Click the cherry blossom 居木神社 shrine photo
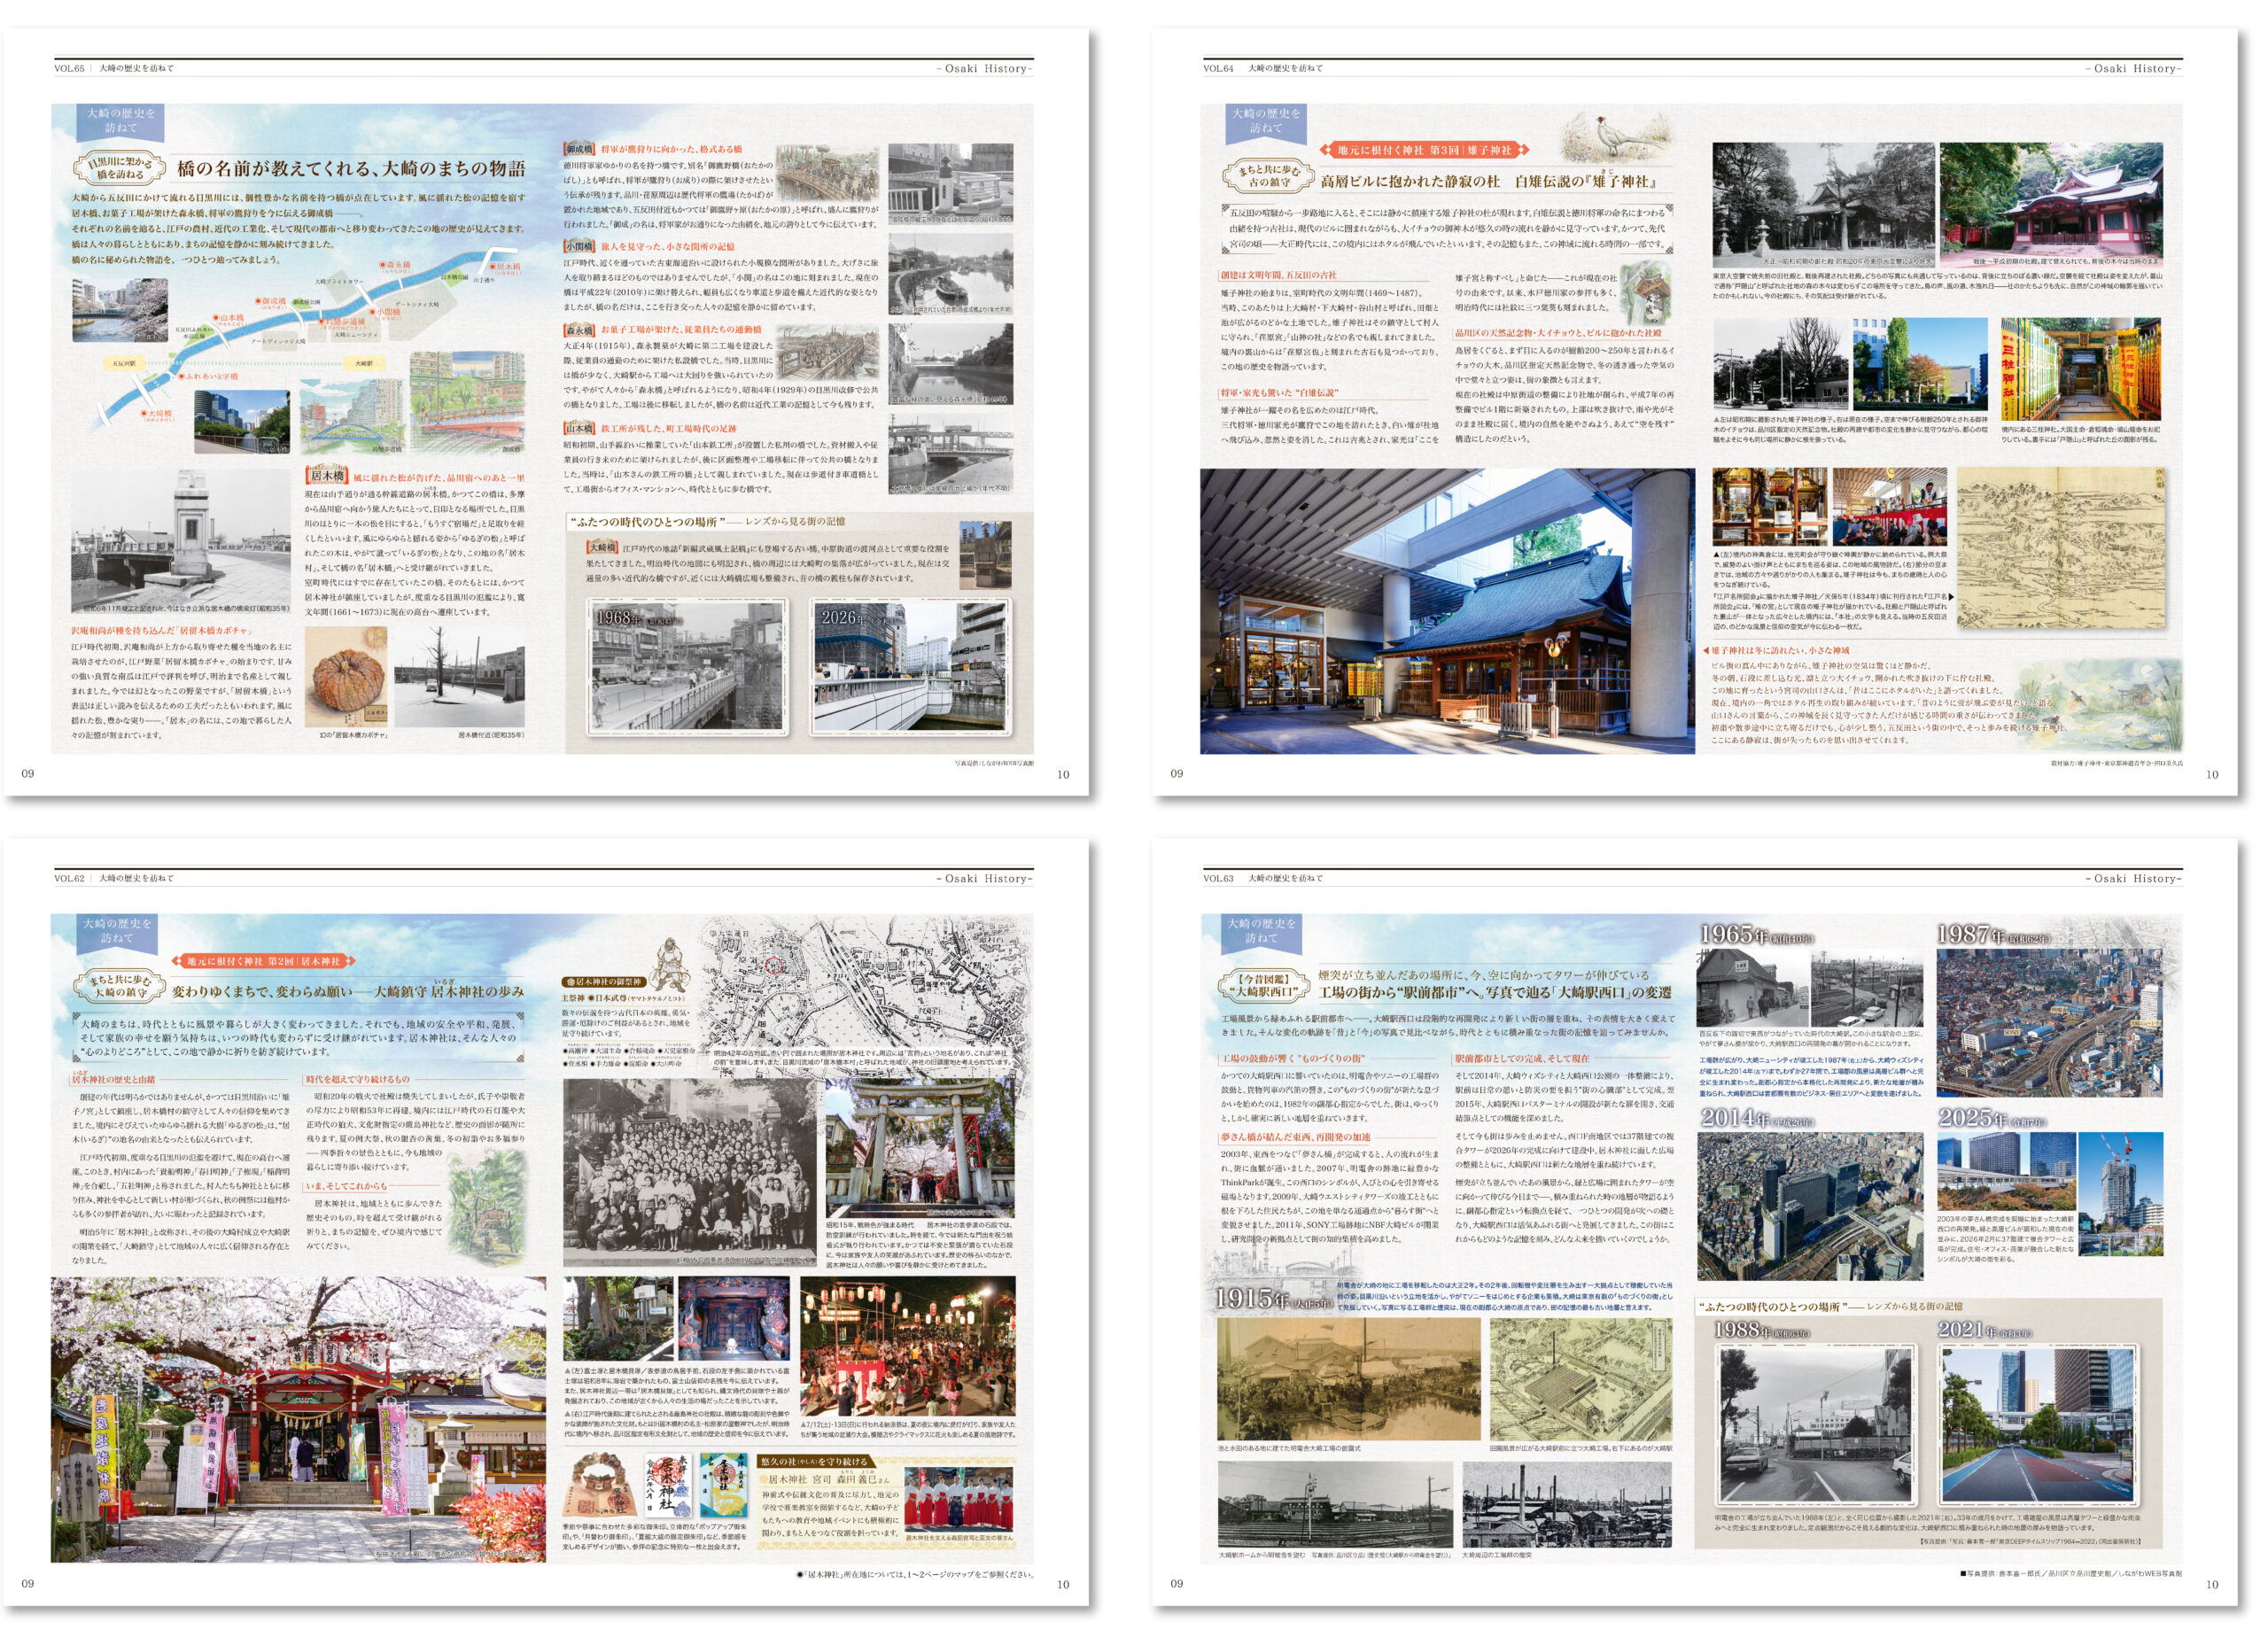The height and width of the screenshot is (1645, 2268). (x=298, y=1418)
